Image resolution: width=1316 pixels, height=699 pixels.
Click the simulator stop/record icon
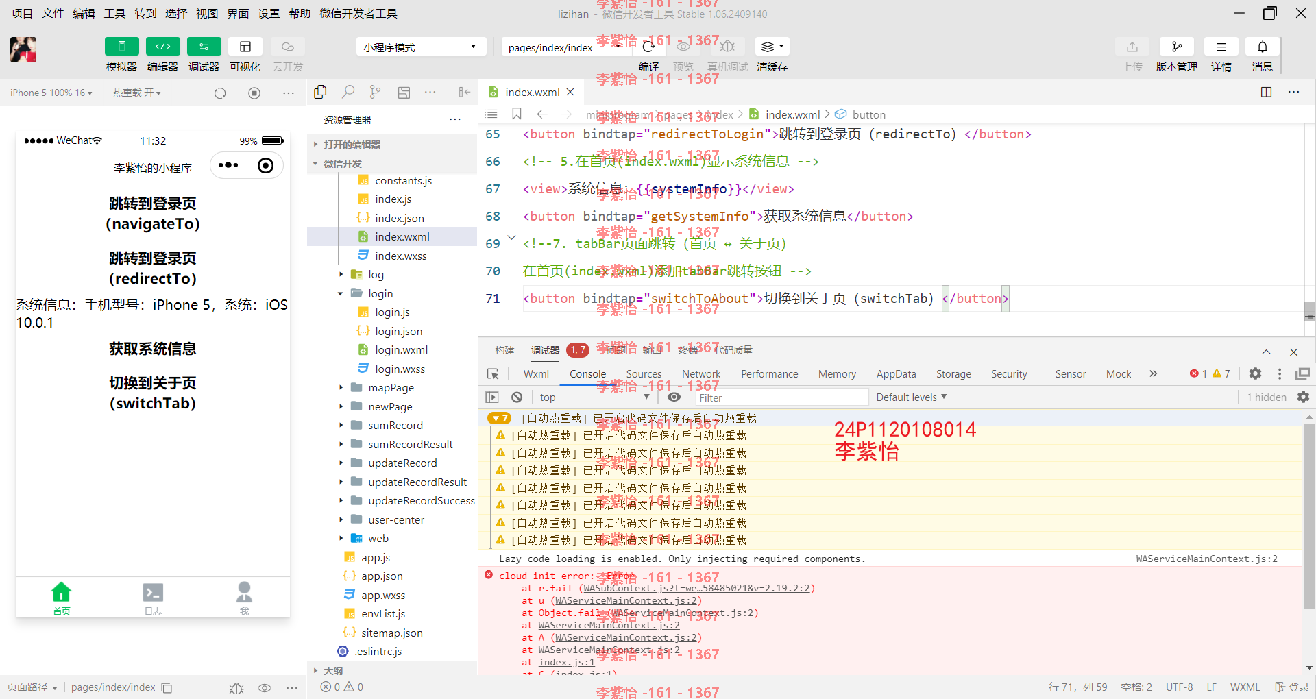click(254, 93)
